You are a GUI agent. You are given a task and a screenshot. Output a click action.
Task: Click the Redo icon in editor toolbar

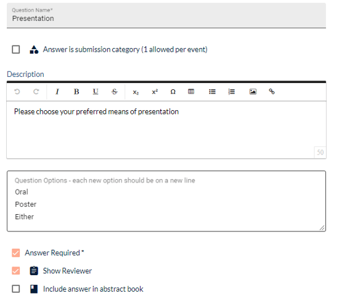[36, 92]
